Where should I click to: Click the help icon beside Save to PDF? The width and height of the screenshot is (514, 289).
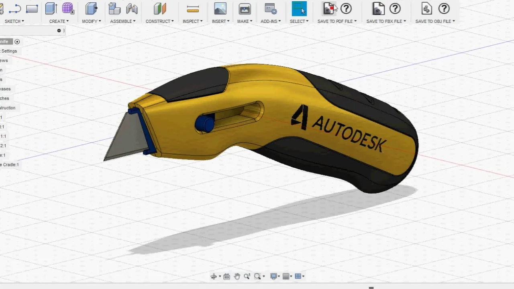click(346, 8)
